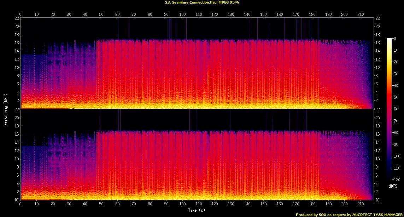
Task: Click the Time (s) axis label
Action: 197,210
